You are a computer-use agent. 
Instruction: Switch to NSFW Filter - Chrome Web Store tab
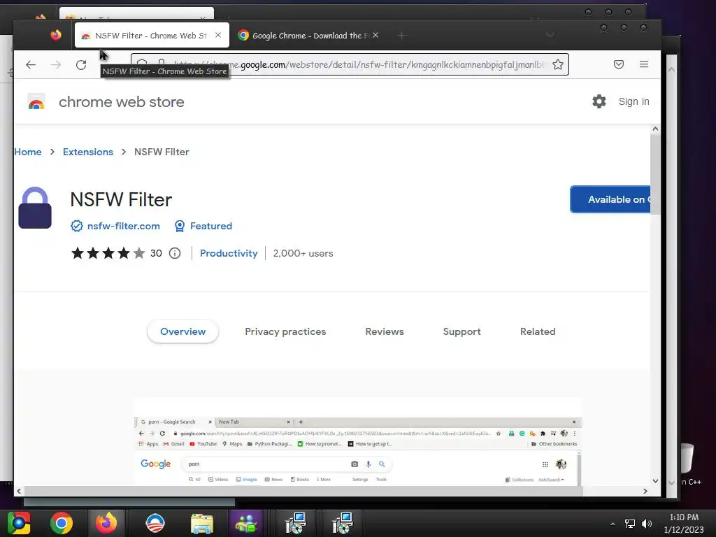152,35
